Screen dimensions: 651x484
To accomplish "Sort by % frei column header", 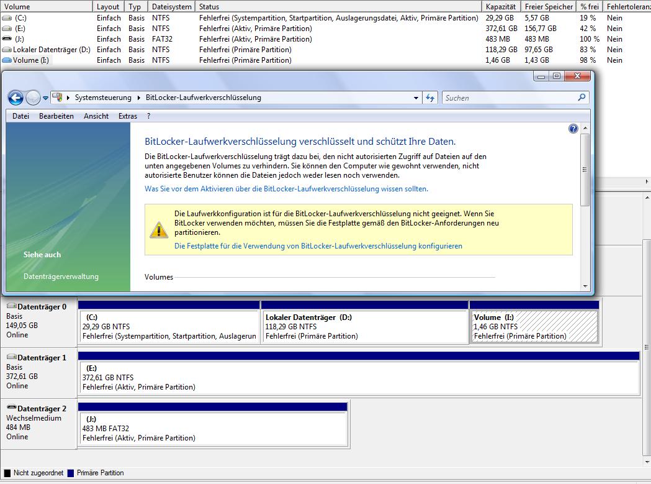I will pyautogui.click(x=590, y=7).
